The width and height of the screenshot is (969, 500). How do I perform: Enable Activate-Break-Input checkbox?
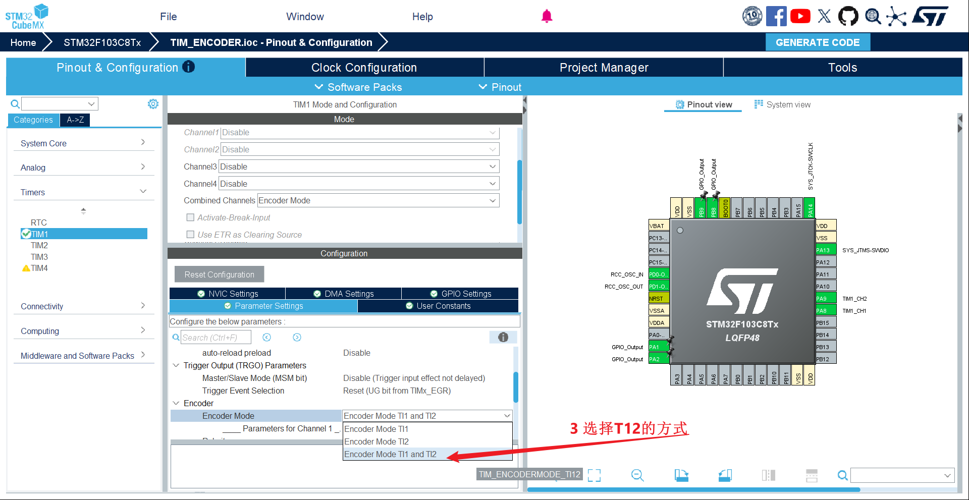[x=190, y=217]
